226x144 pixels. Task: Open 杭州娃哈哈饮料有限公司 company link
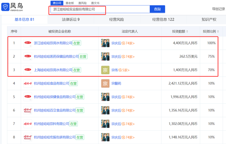pos(52,124)
